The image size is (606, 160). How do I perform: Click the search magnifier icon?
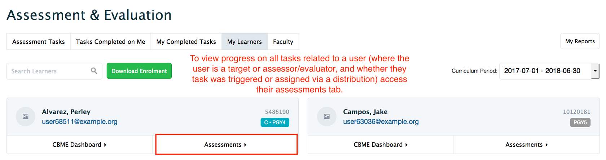94,71
